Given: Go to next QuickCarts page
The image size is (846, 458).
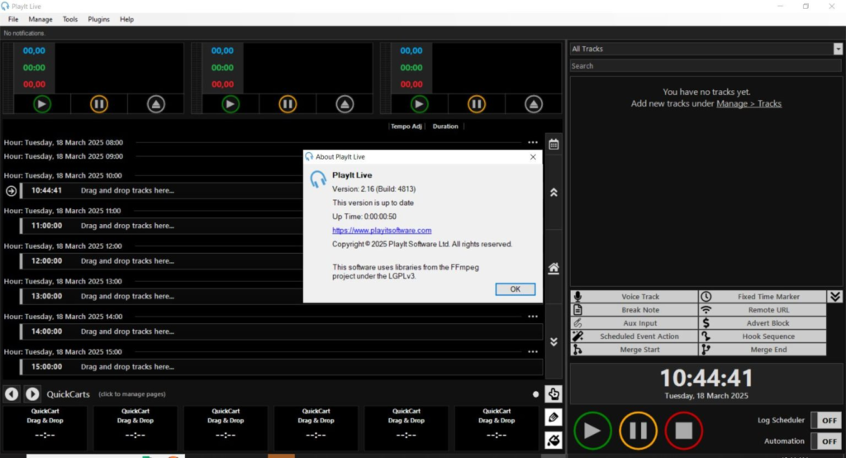Looking at the screenshot, I should pos(32,394).
